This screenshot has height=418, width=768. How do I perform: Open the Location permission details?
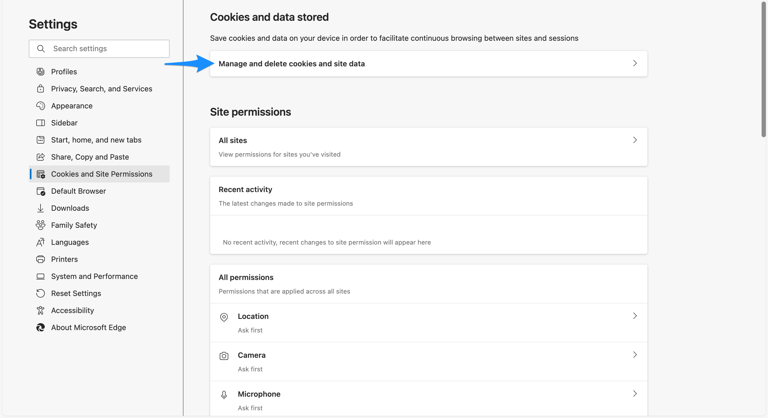[x=635, y=316]
